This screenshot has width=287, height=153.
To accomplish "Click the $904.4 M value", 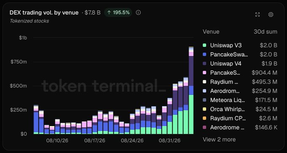I will [x=265, y=73].
